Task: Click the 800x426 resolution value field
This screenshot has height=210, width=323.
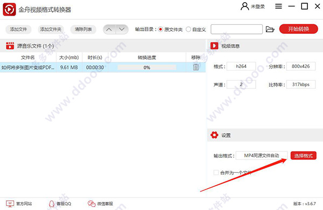Action: pos(301,66)
